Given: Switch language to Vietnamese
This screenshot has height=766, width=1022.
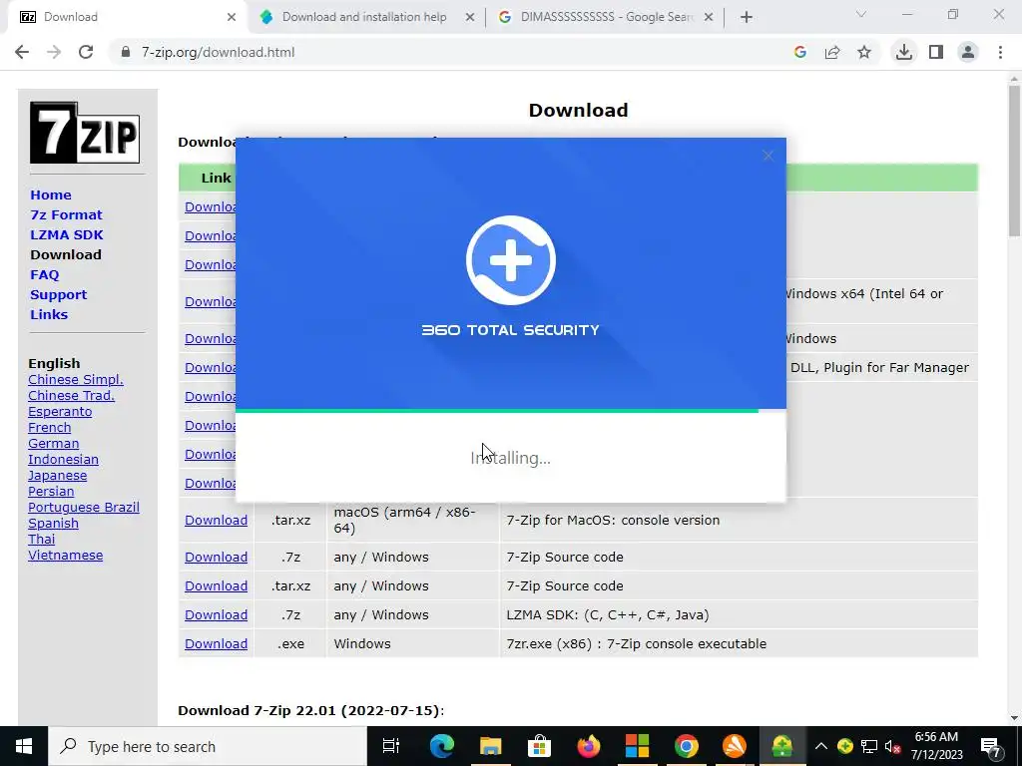Looking at the screenshot, I should click(65, 555).
